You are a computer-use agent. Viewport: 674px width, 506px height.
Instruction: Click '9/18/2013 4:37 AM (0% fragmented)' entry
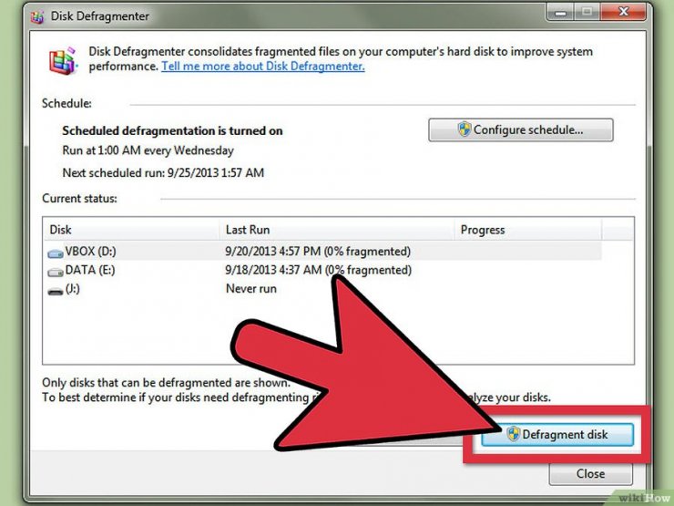coord(319,270)
